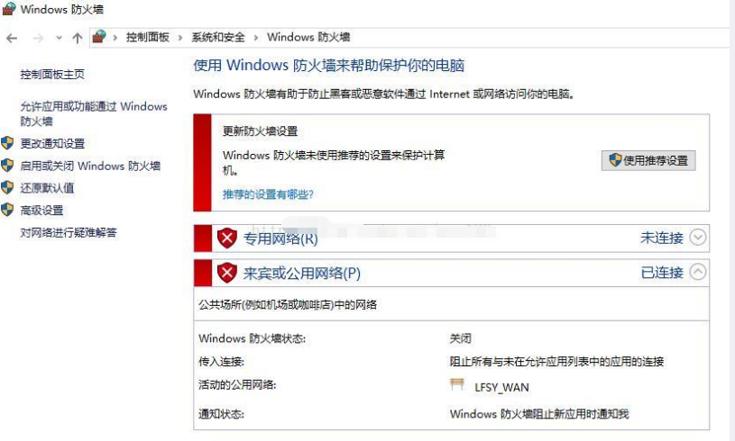735x441 pixels.
Task: Click the 使用推荐设置 button
Action: coord(648,160)
